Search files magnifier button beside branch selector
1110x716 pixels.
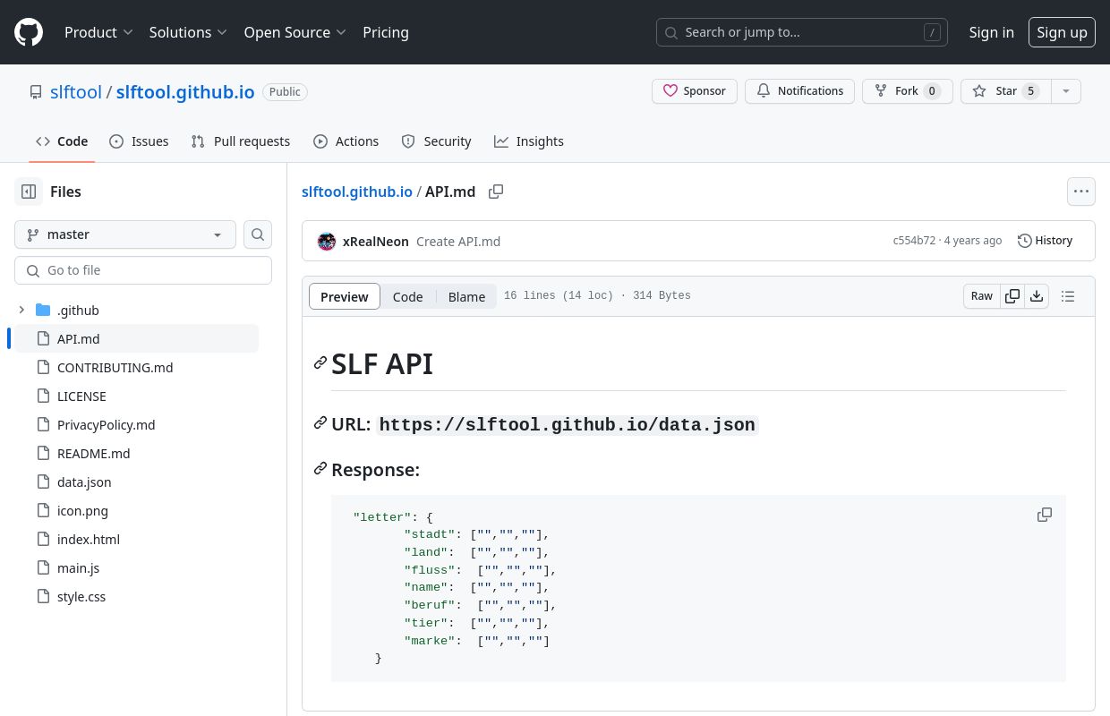click(258, 234)
